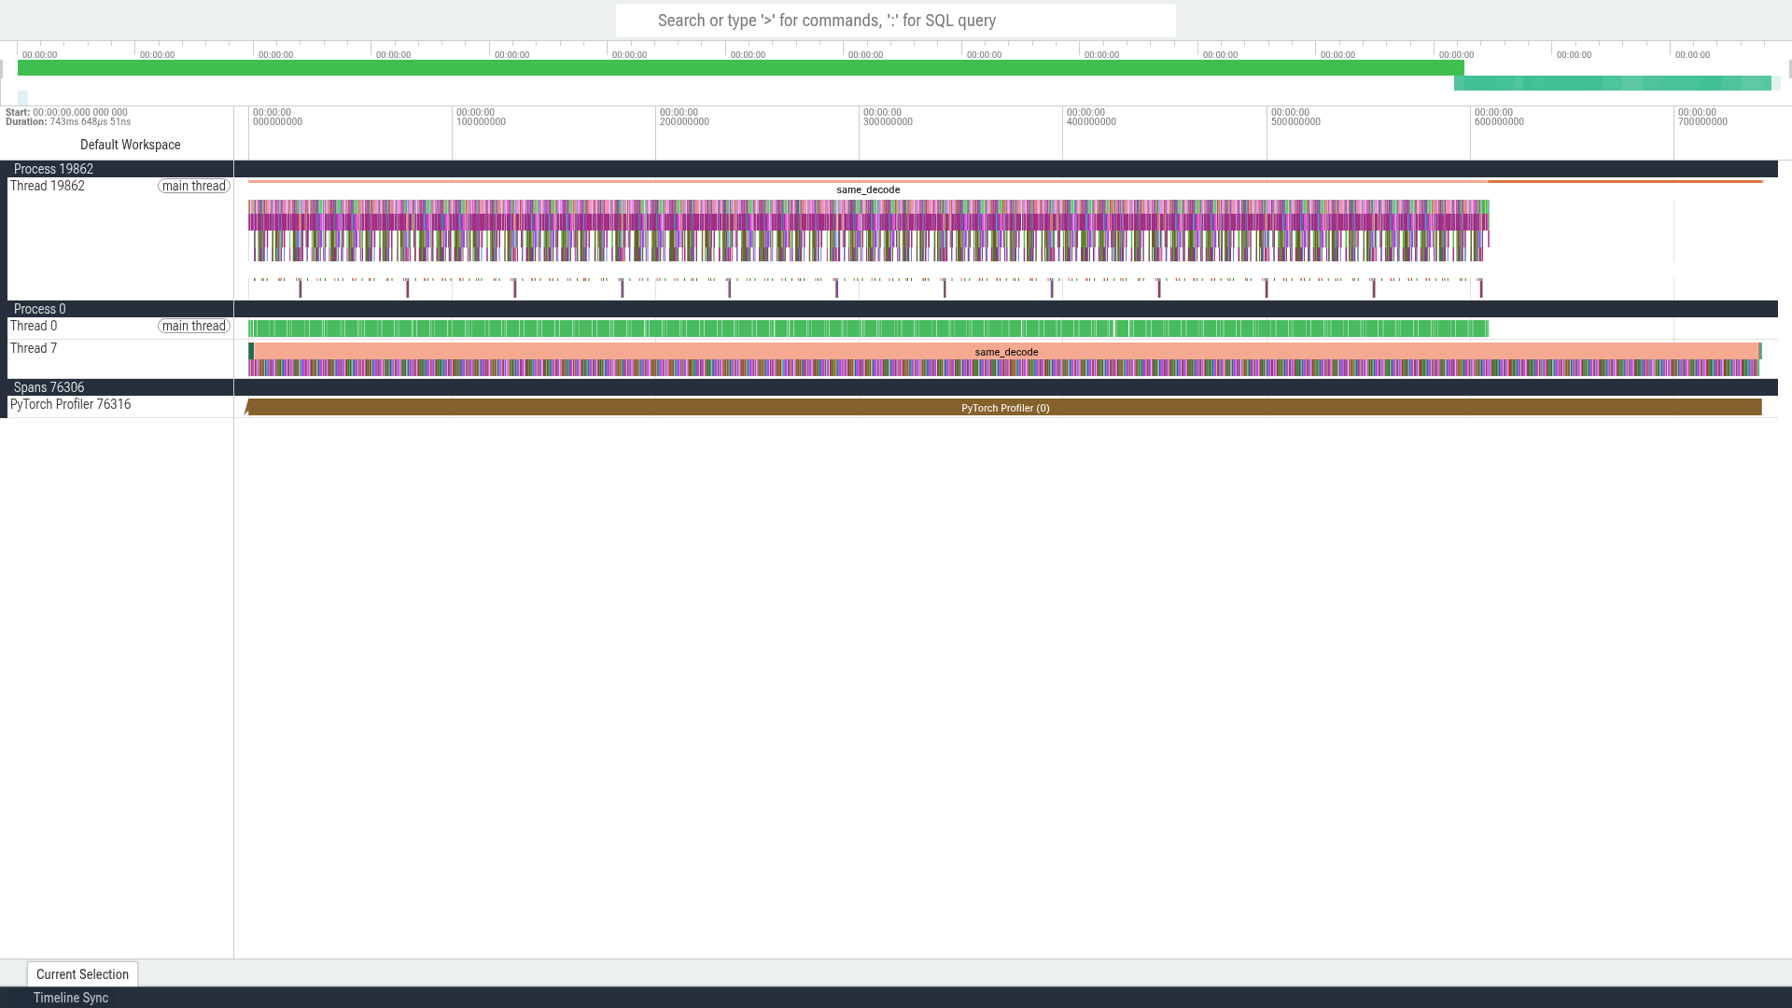Click the main thread chip on Thread 0
Screen dimensions: 1792x1008
coord(194,326)
